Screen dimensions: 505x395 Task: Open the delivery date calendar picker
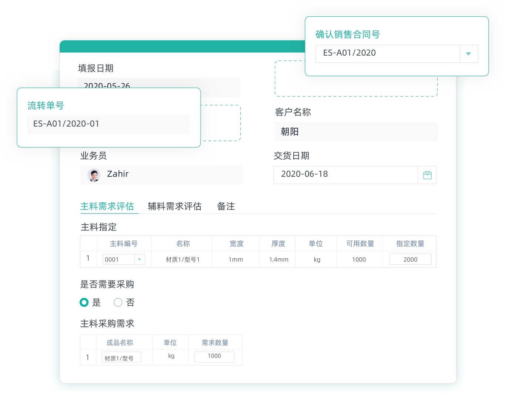pyautogui.click(x=427, y=175)
